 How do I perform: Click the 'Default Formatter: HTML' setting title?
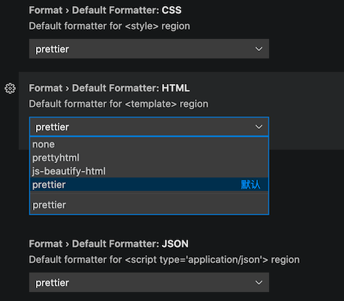[x=109, y=88]
